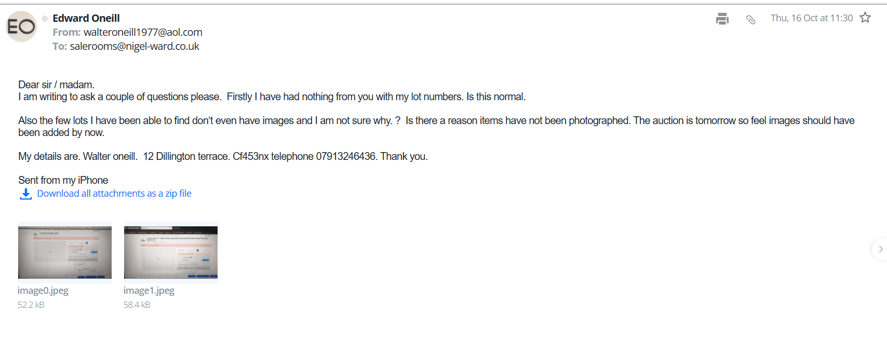This screenshot has width=887, height=339.
Task: Click the date Thu, 16 Oct at 11:30
Action: click(x=811, y=18)
